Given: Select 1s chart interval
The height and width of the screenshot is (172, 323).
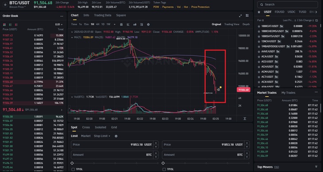Looking at the screenshot, I should pos(81,24).
